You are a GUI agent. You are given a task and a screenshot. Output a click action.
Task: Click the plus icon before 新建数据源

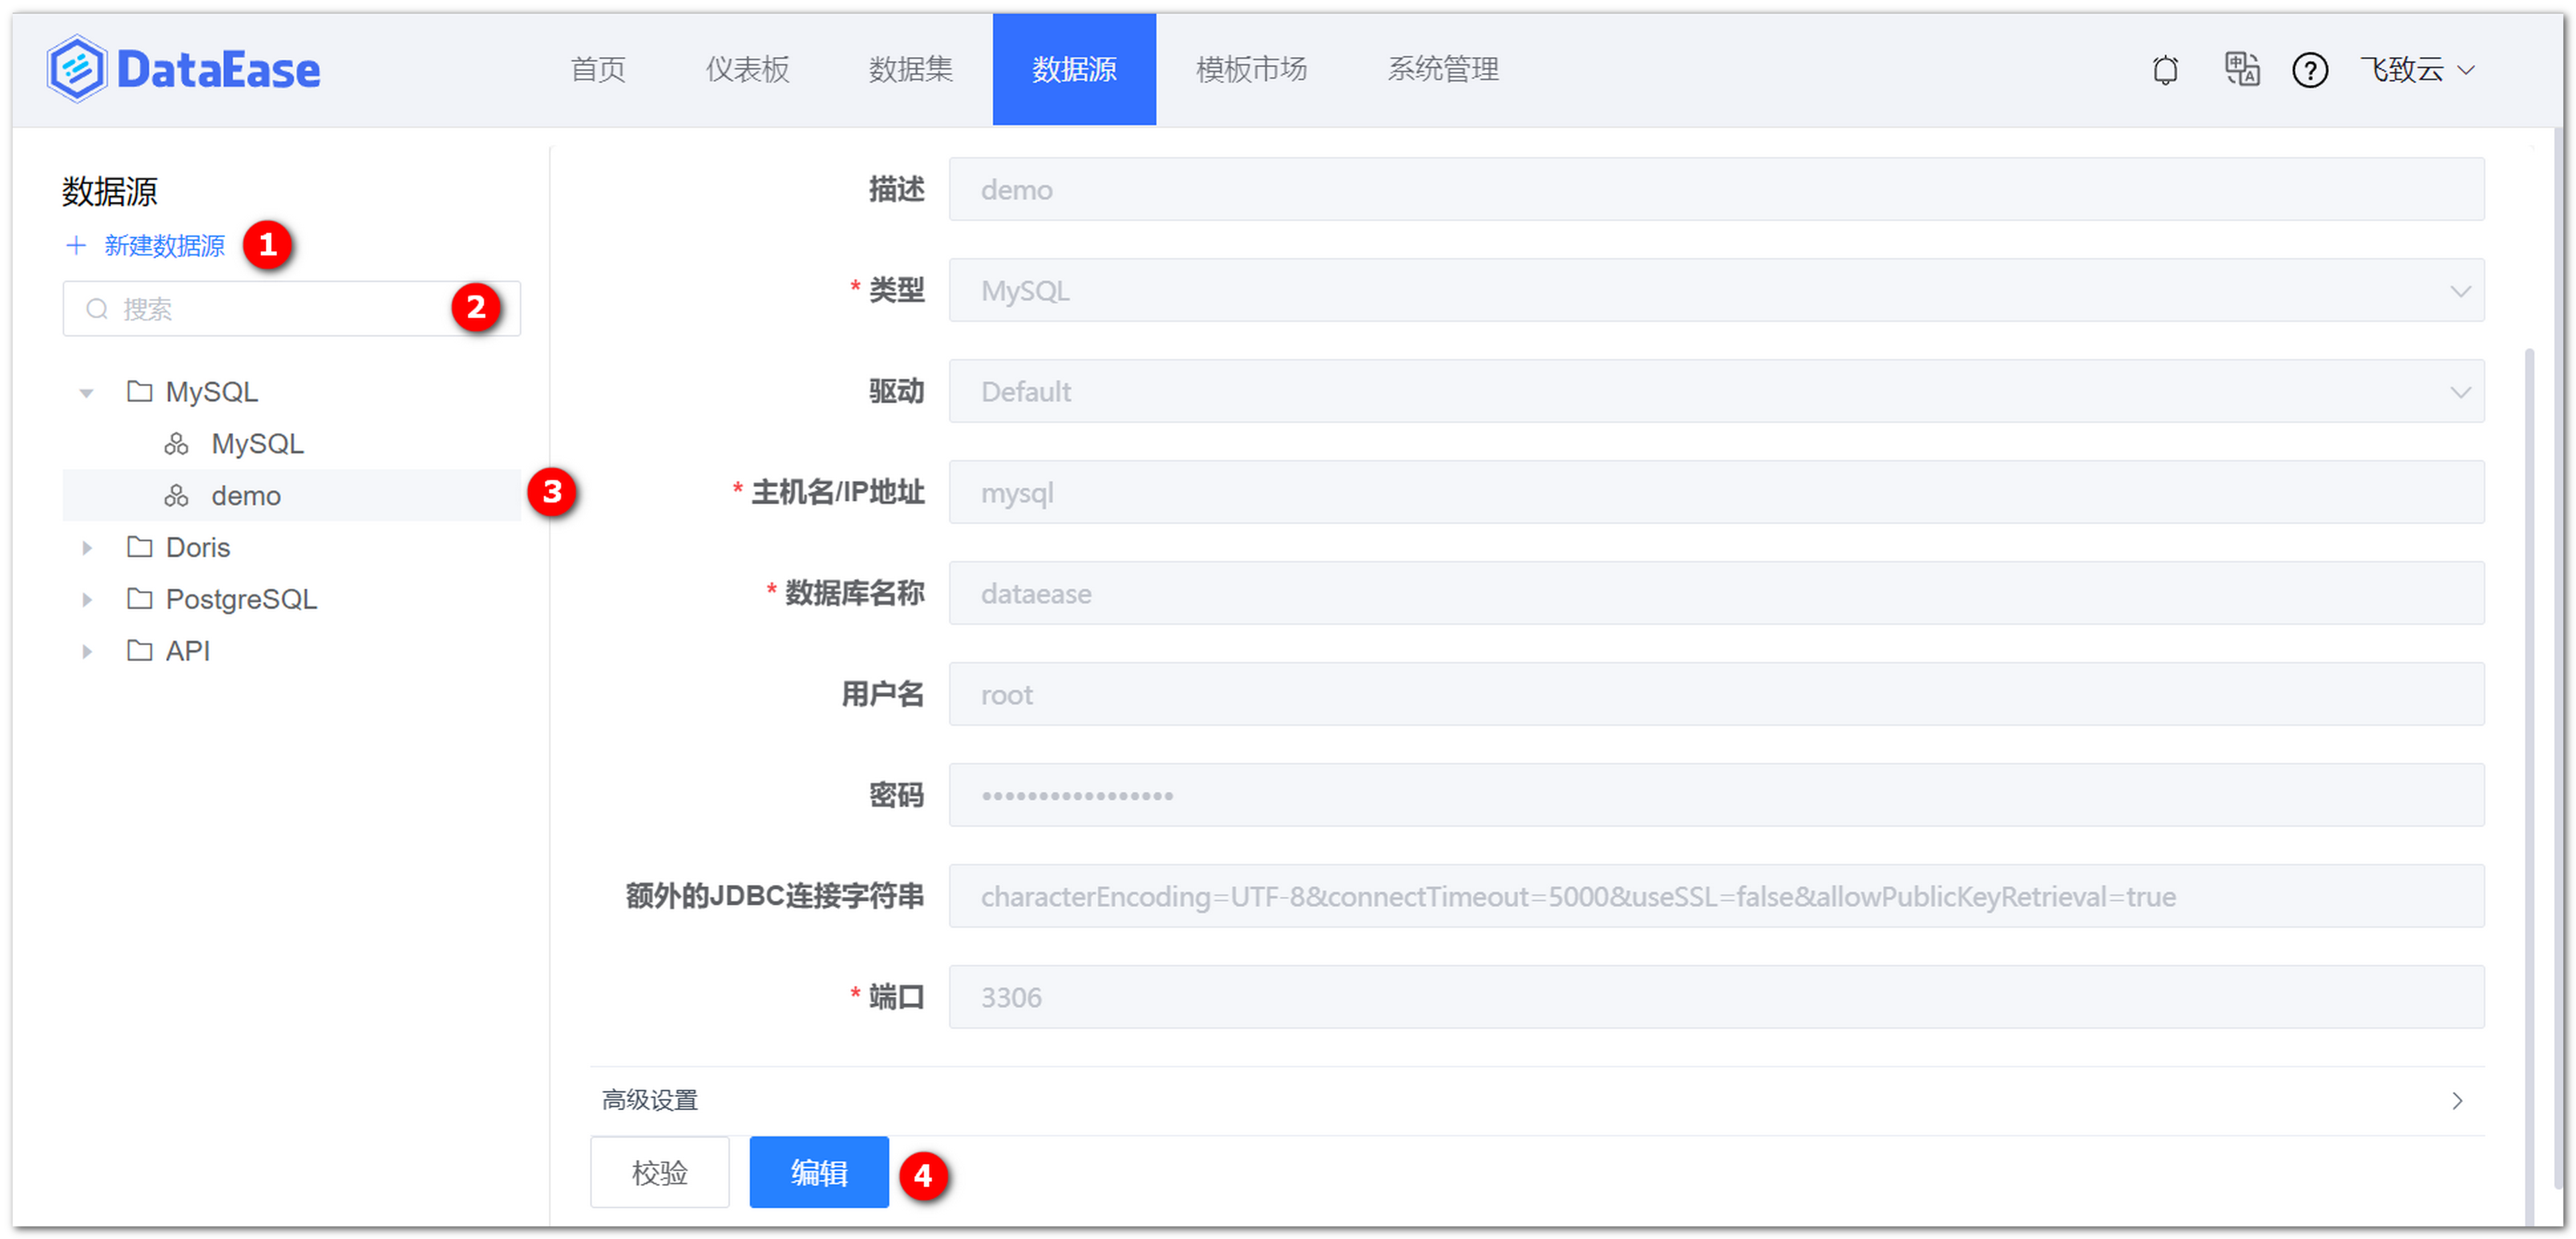click(x=77, y=246)
